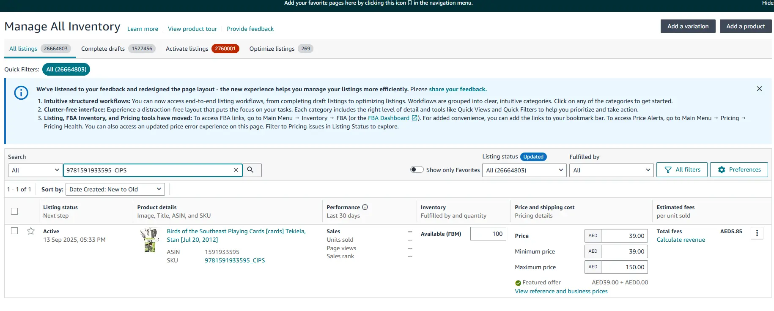Click the search magnifier icon button

(250, 170)
